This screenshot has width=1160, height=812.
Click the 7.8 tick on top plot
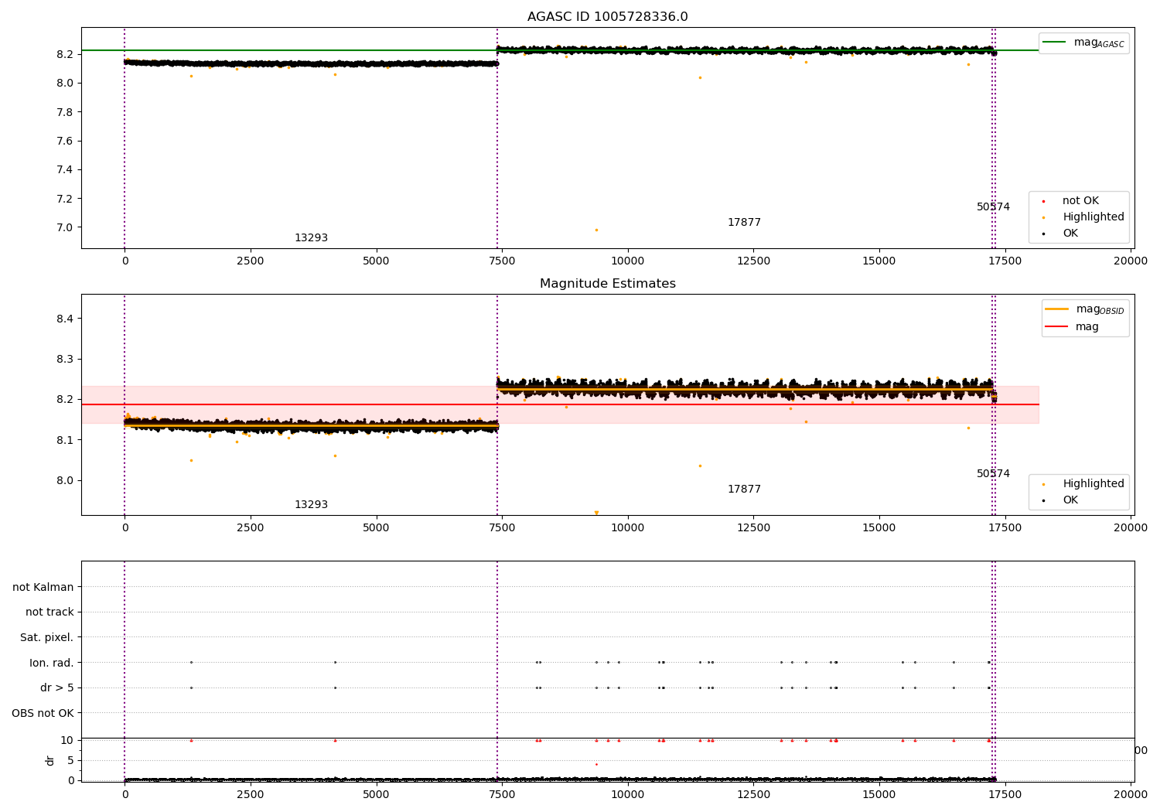65,112
